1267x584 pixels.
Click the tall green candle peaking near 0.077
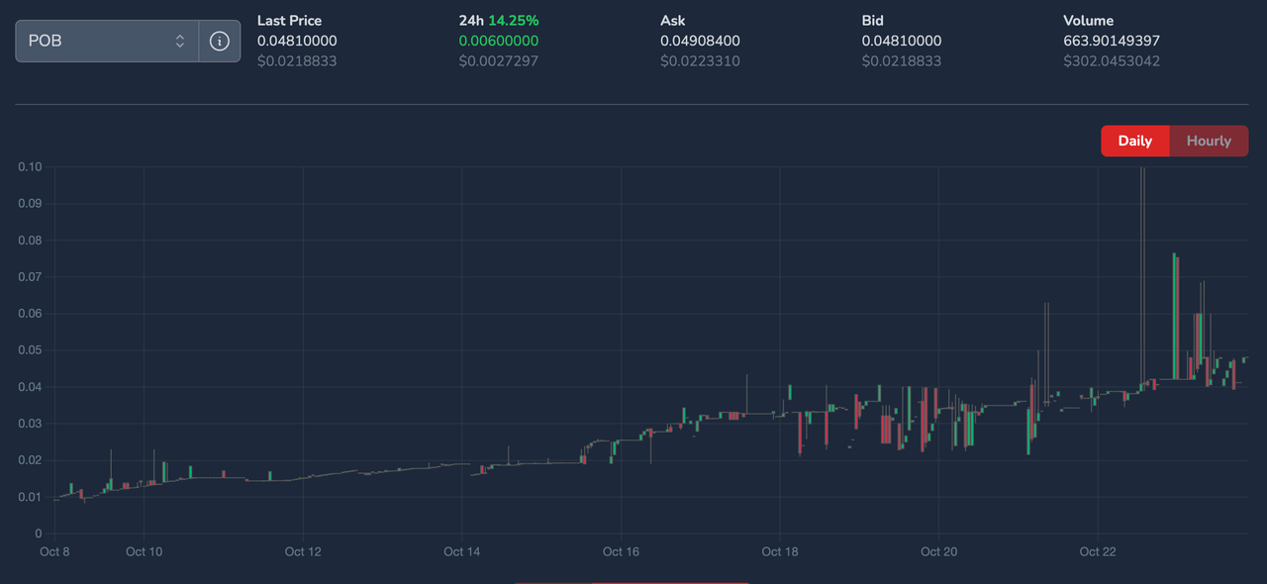(1174, 316)
